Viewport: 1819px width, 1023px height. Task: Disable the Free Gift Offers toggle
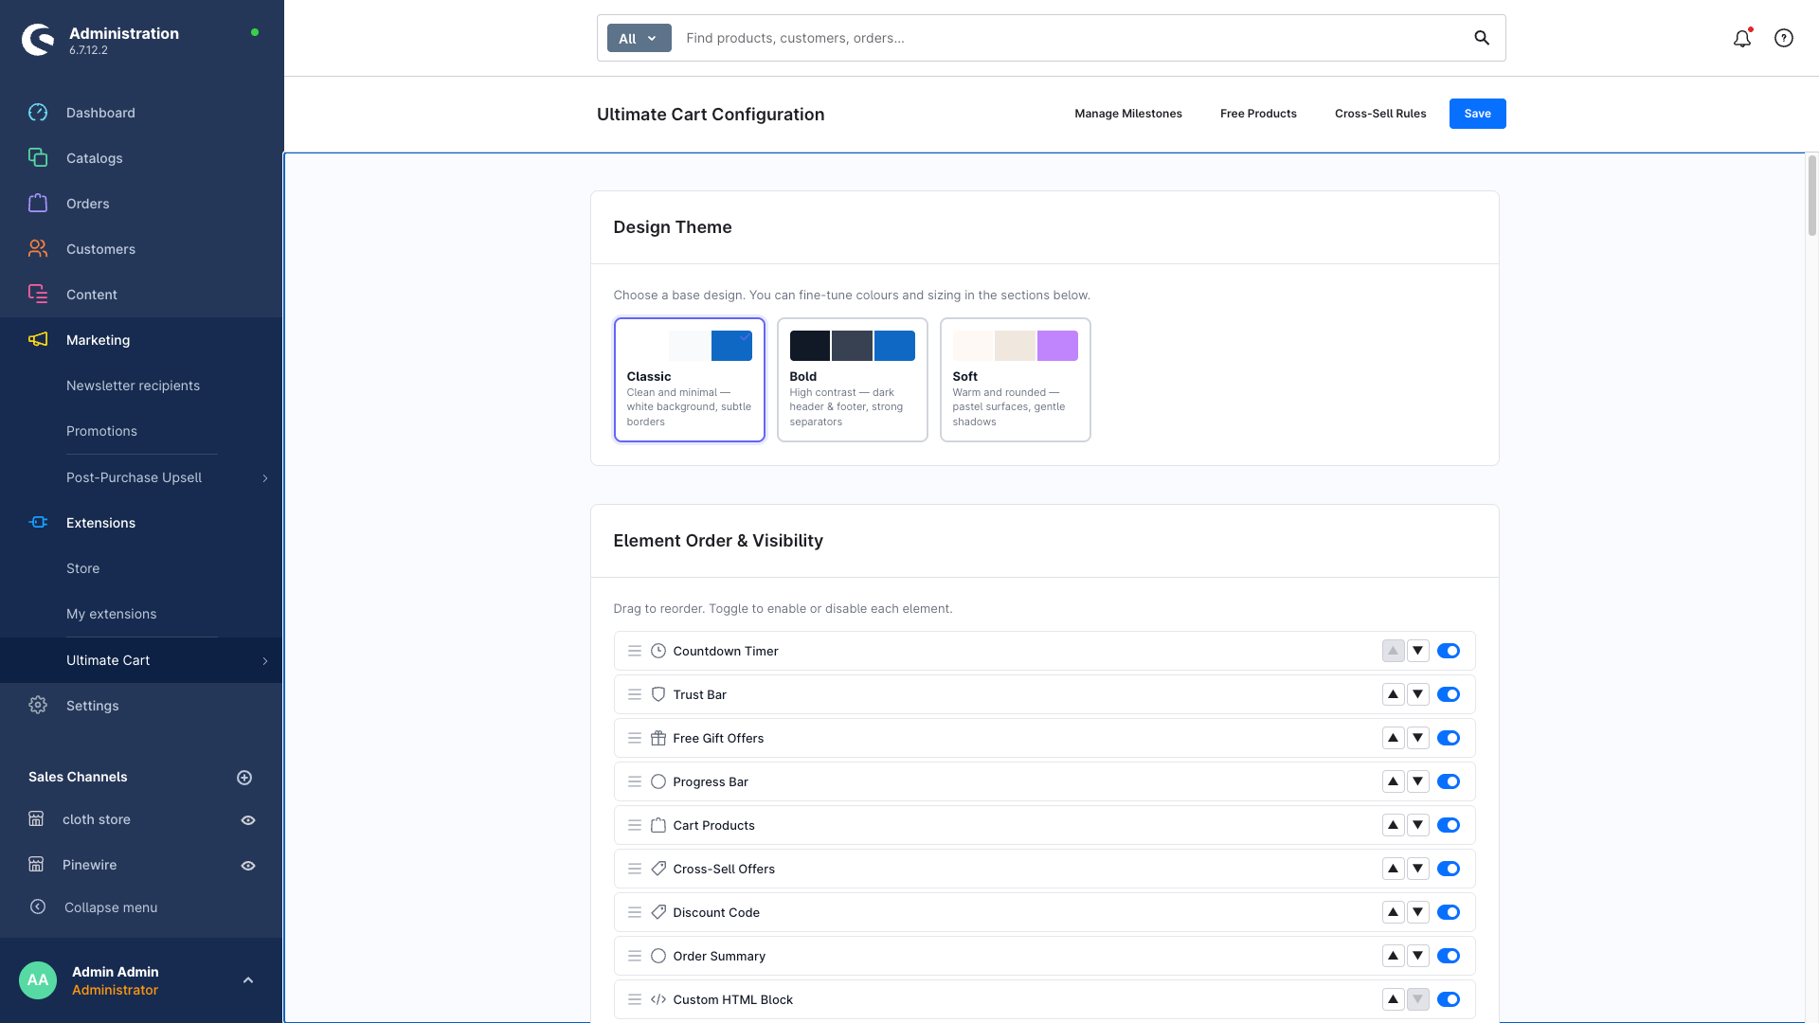pos(1449,738)
